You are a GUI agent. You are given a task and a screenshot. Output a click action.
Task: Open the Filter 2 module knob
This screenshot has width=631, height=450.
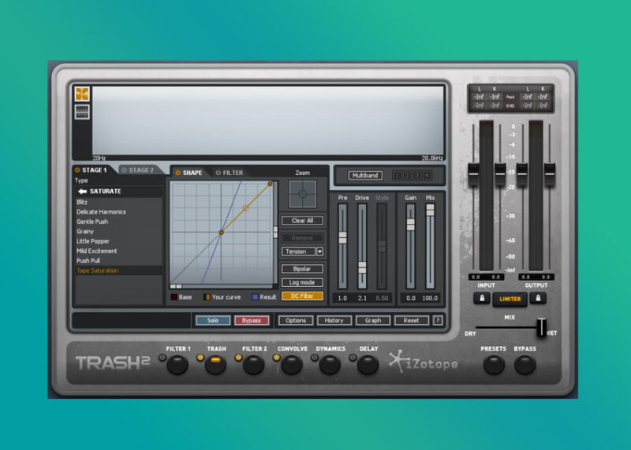click(253, 365)
